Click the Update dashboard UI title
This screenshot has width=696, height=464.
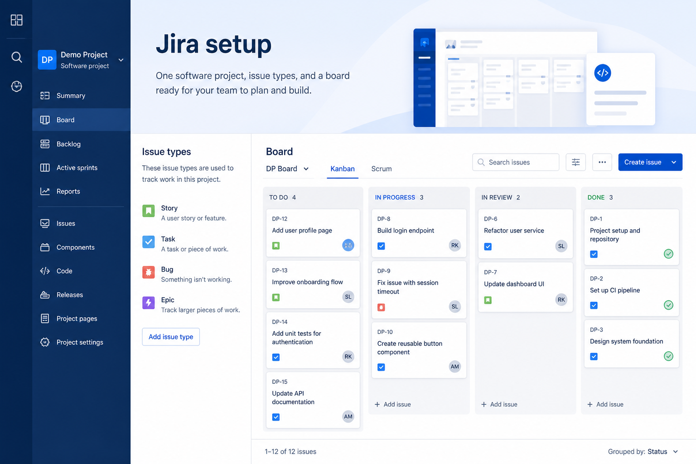514,284
